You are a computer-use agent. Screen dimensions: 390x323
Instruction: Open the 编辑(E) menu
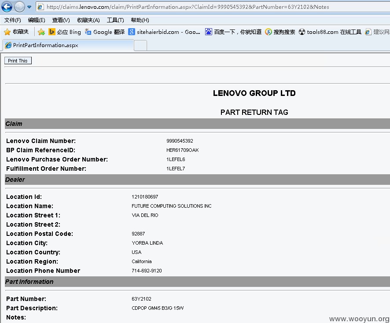pyautogui.click(x=37, y=20)
